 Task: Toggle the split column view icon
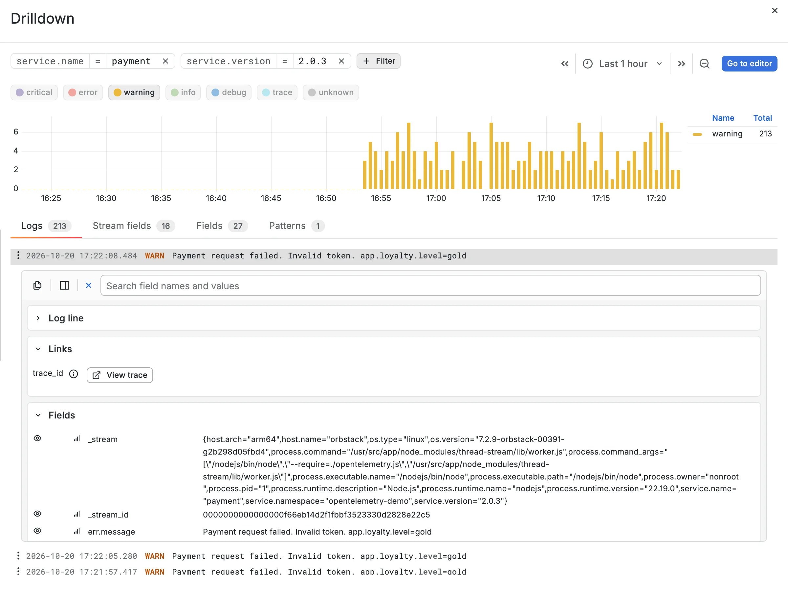pyautogui.click(x=64, y=285)
